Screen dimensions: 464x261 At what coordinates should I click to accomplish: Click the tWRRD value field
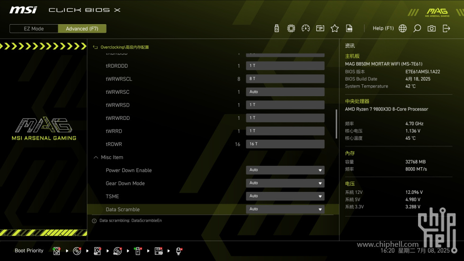[x=285, y=131]
